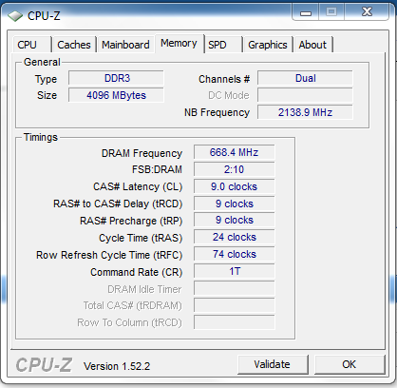This screenshot has height=388, width=397.
Task: Select the tRCD 9 clocks value
Action: click(x=235, y=204)
